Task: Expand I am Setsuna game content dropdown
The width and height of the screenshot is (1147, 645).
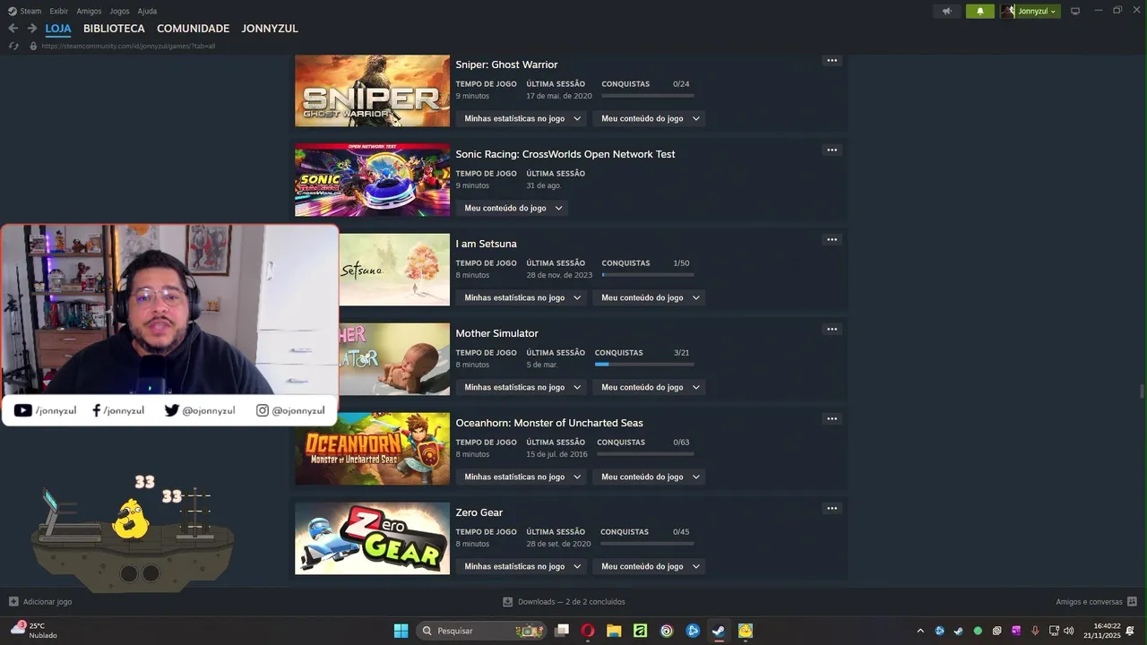Action: [649, 297]
